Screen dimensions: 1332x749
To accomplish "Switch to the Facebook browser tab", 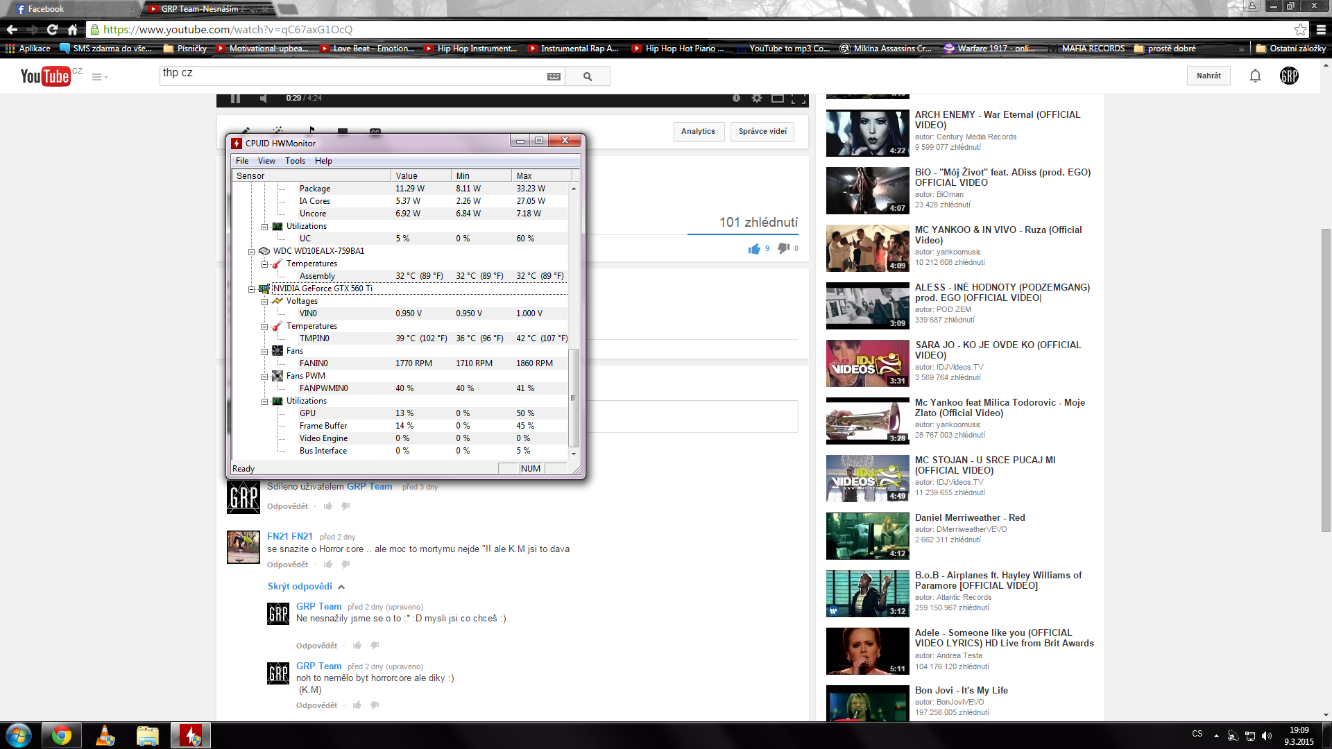I will [x=72, y=9].
